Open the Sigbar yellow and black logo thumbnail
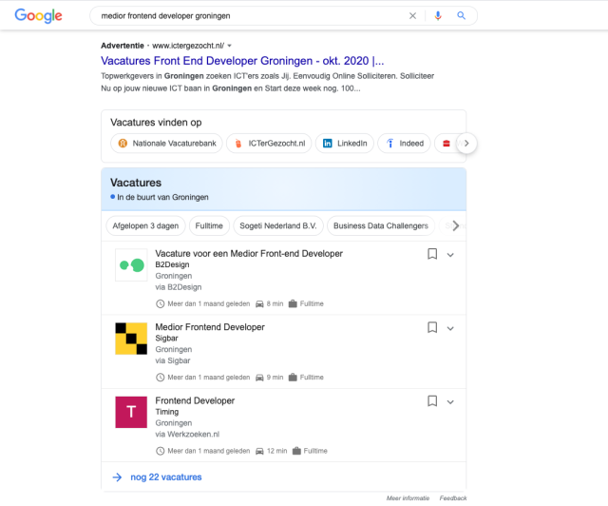 point(131,339)
